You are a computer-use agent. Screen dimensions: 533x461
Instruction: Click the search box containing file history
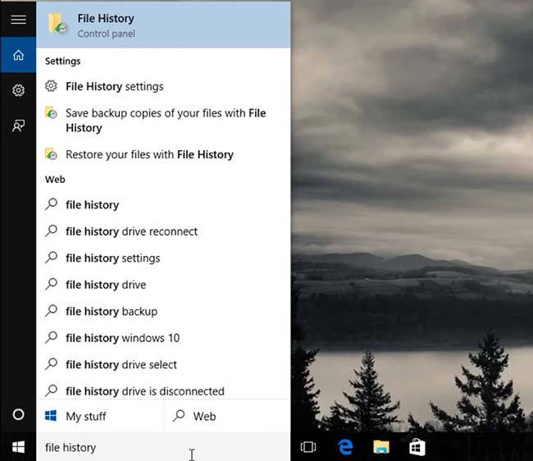click(163, 447)
